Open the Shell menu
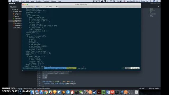 (23, 1)
